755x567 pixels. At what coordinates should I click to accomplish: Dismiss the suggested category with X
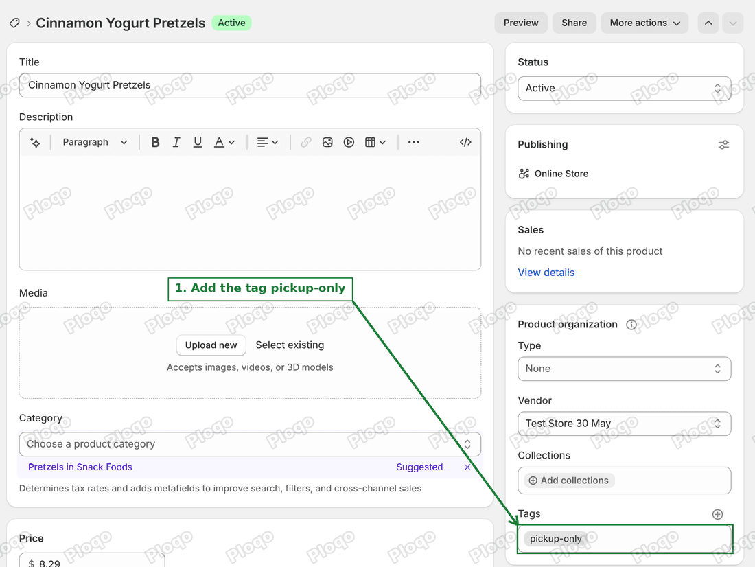467,467
